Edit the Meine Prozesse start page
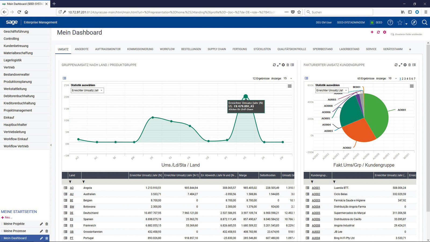The height and width of the screenshot is (242, 430). [x=41, y=231]
